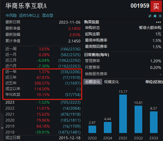The height and width of the screenshot is (141, 163).
Task: Click the fund code 001959
Action: coord(140,6)
